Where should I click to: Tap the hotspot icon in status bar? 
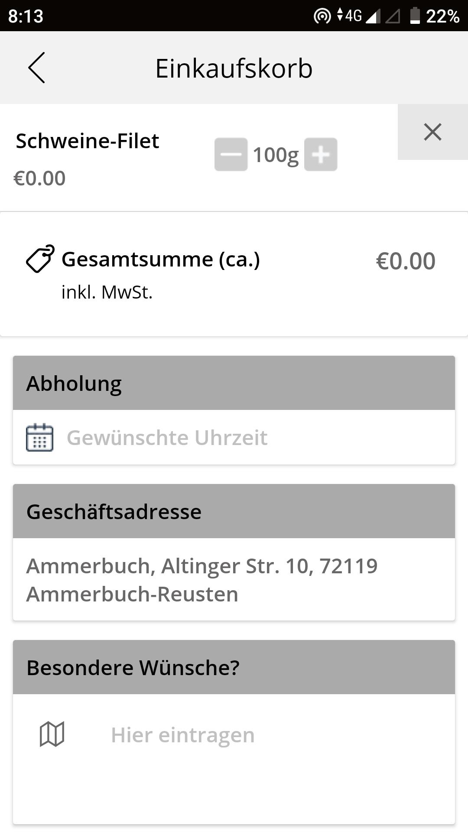click(x=322, y=16)
